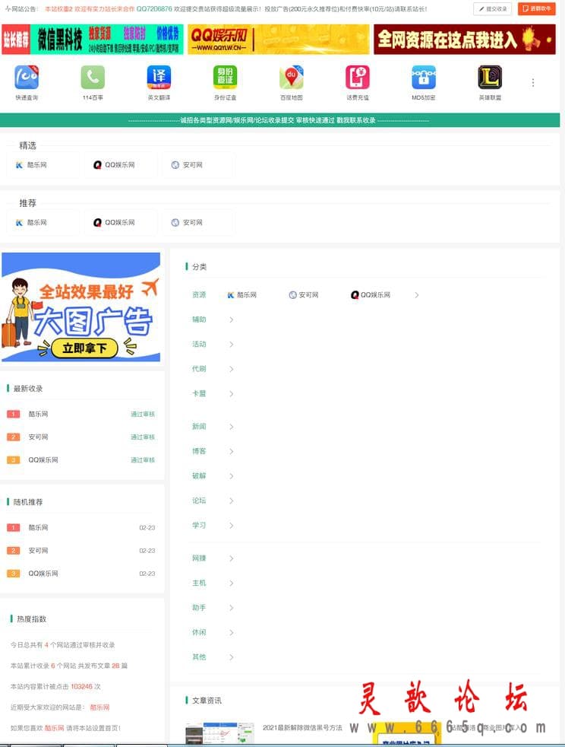The height and width of the screenshot is (747, 565).
Task: Click the 大图广告 立即拿下 advertisement image
Action: tap(80, 307)
